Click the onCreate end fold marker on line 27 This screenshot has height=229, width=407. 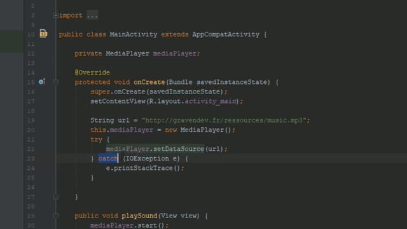[56, 197]
